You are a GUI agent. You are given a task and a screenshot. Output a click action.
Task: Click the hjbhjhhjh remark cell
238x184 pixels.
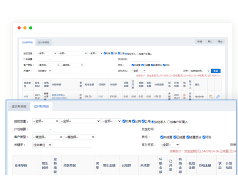pyautogui.click(x=199, y=96)
